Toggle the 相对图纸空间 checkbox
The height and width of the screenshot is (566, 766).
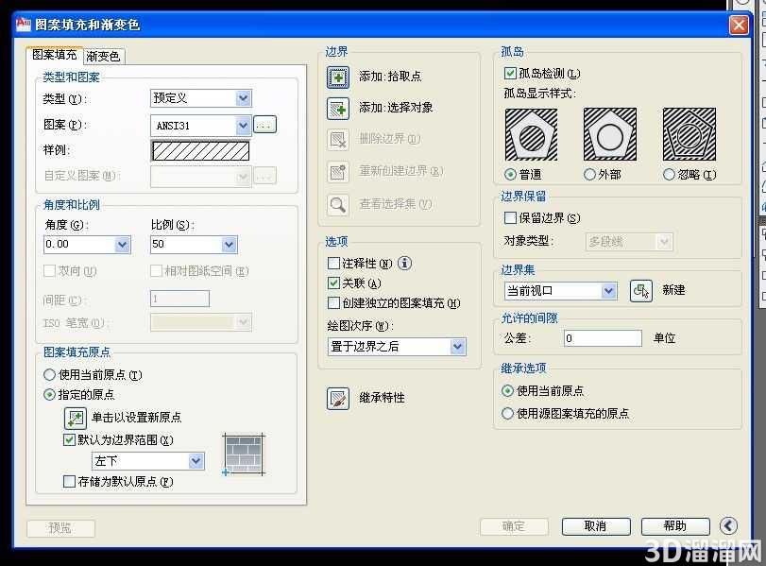(x=156, y=270)
